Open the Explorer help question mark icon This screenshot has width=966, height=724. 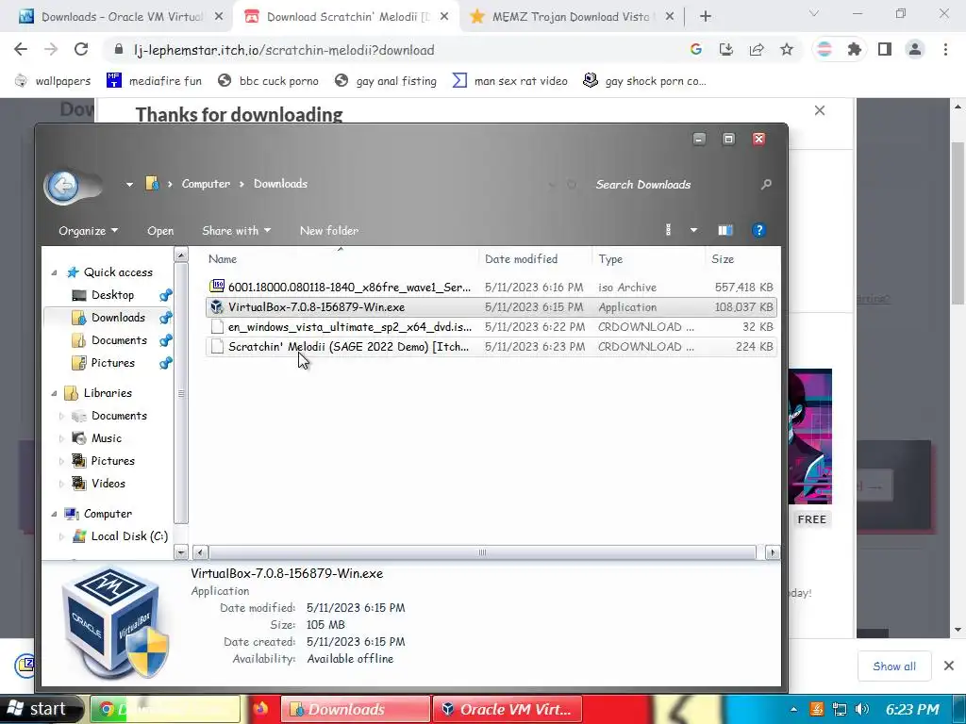758,230
